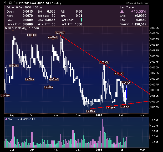Click the 0.05860 low price label

[110, 108]
